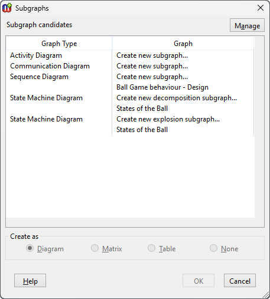Select Create new explosion subgraph entry
270x299 pixels.
coord(168,119)
